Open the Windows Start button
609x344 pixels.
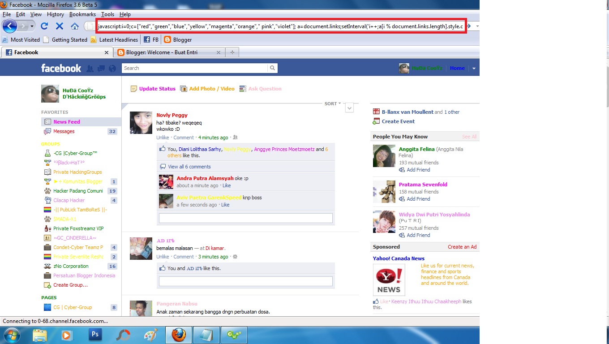11,335
